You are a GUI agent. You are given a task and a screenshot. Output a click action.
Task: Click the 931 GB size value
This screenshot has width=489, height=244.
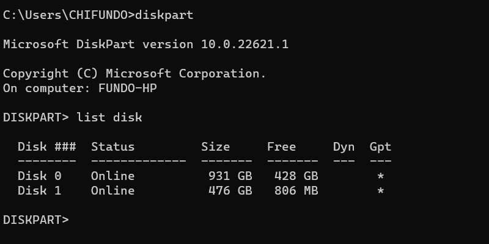(230, 176)
